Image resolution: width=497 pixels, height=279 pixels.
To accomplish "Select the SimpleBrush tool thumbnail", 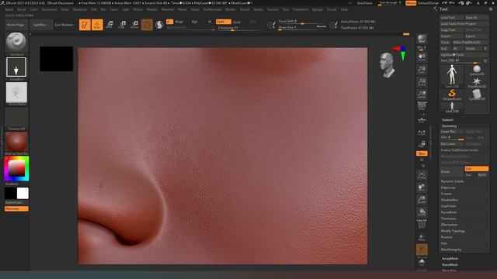I will click(452, 95).
